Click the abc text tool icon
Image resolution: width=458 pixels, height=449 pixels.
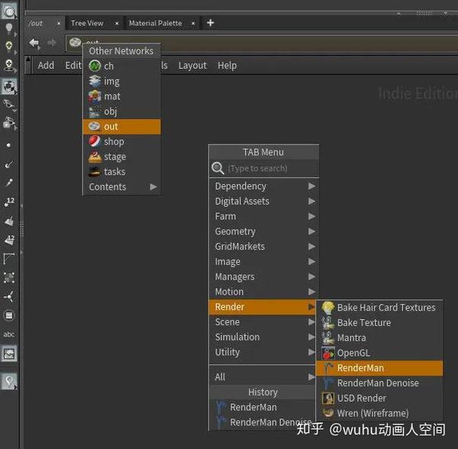(x=9, y=334)
